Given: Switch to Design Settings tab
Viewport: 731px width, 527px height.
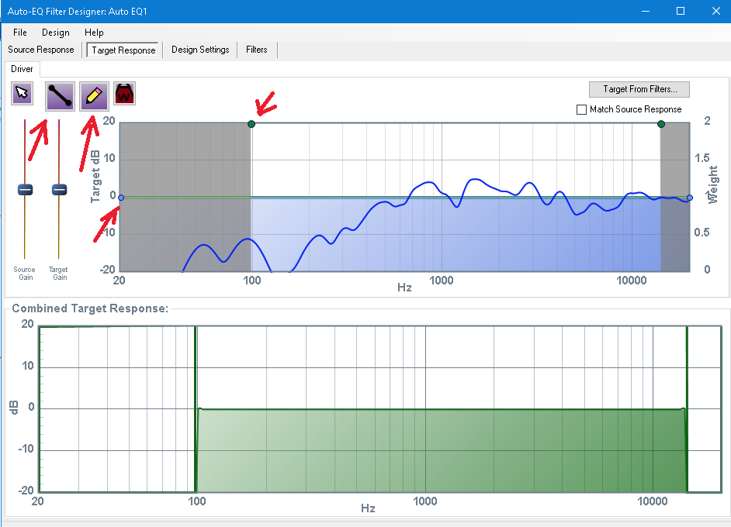Looking at the screenshot, I should 200,50.
